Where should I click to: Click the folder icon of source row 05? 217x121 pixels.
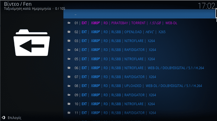pos(69,59)
